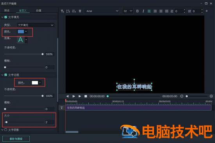Select the 在我的耳畔响起 text in preview
Viewport: 215px width, 143px height.
[x=134, y=87]
